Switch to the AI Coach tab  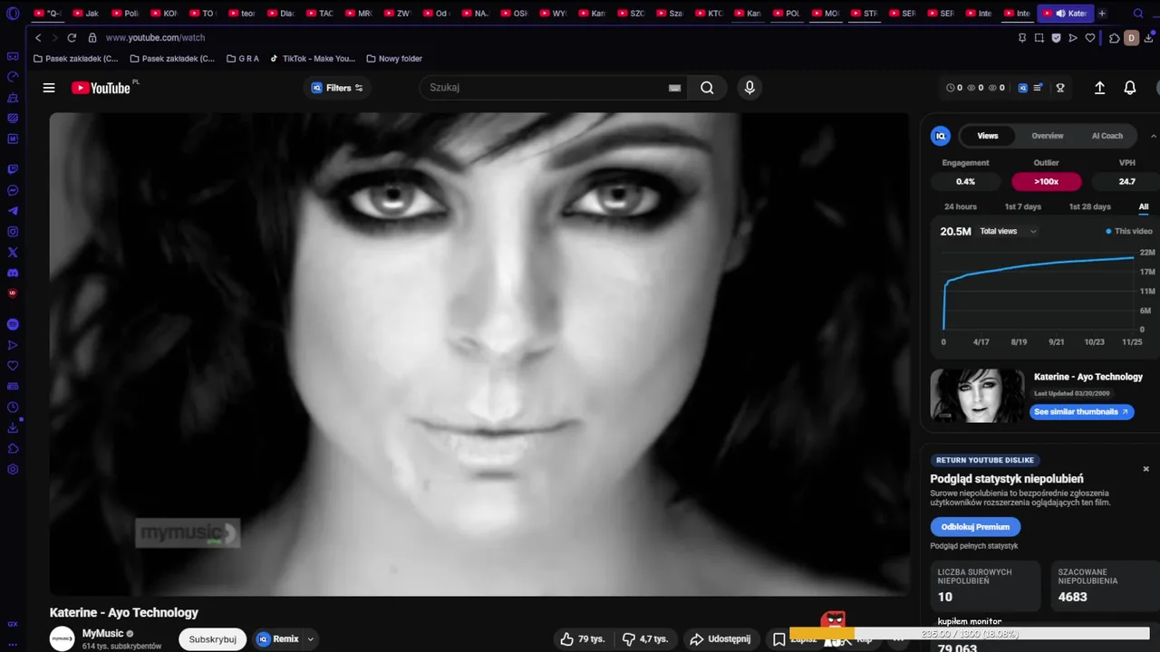coord(1107,136)
